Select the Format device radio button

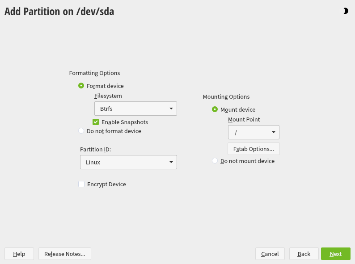click(x=81, y=86)
